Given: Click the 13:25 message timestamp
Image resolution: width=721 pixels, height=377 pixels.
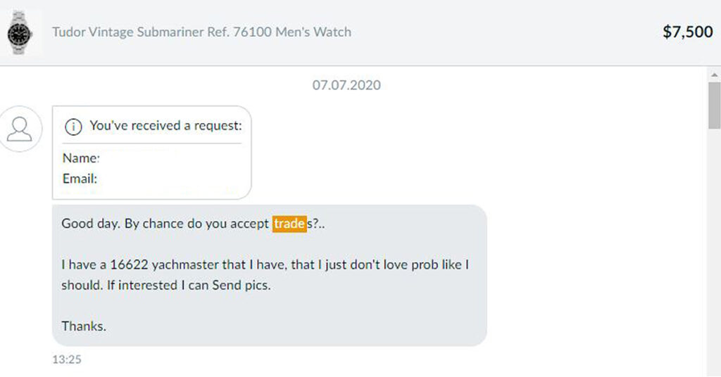Looking at the screenshot, I should point(67,359).
